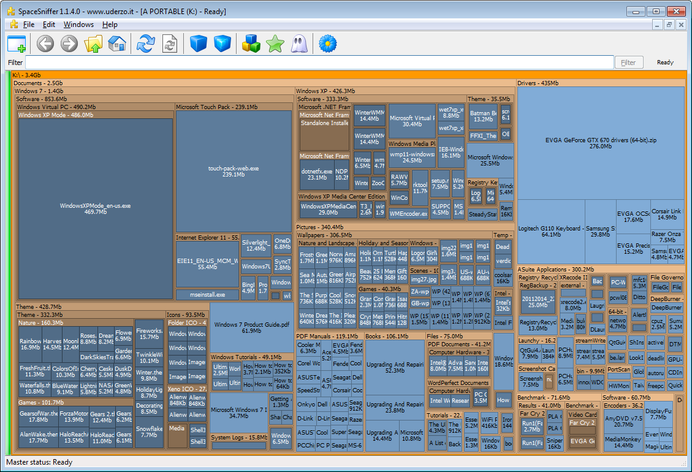Open the File menu

[28, 25]
